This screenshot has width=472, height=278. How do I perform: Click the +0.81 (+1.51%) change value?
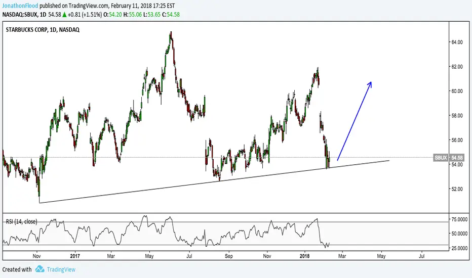[85, 15]
